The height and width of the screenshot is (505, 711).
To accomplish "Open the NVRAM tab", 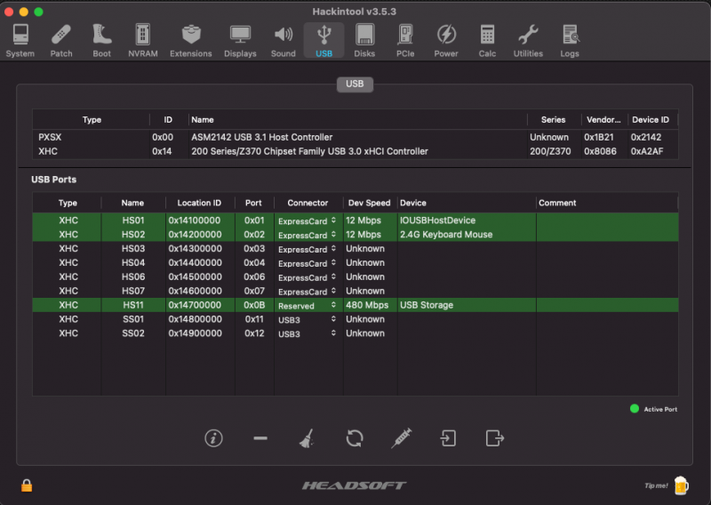I will [x=142, y=41].
